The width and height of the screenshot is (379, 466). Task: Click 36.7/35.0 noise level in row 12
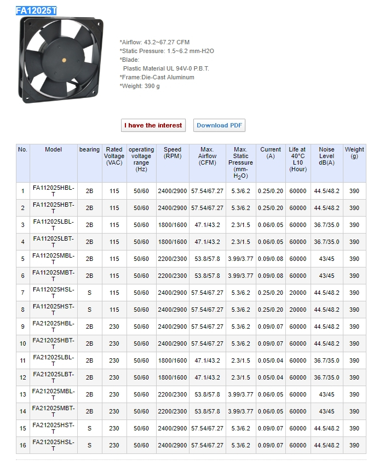click(326, 377)
